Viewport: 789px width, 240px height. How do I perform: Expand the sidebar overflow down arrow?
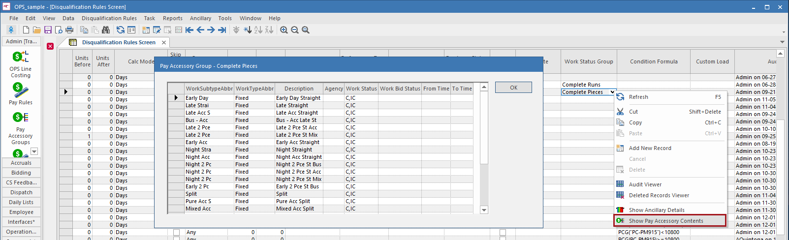34,151
